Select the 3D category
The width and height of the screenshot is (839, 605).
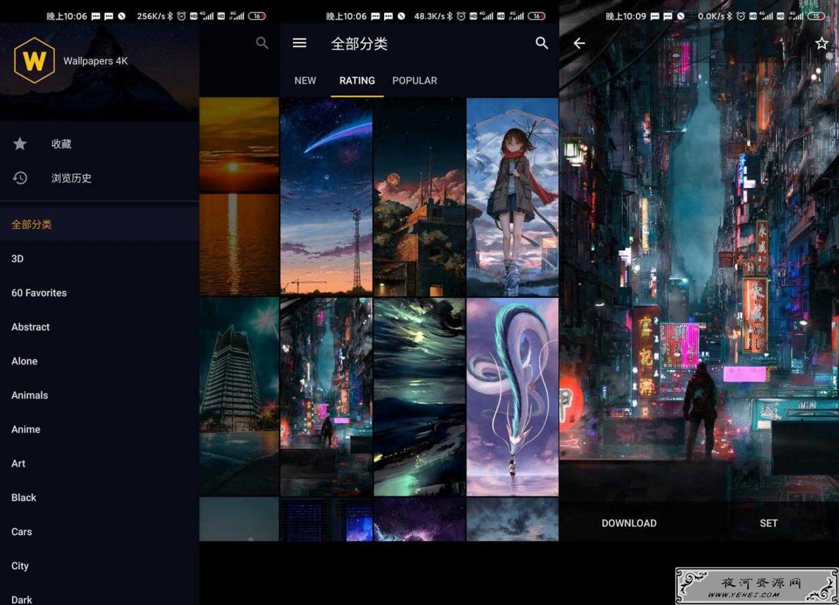(100, 259)
